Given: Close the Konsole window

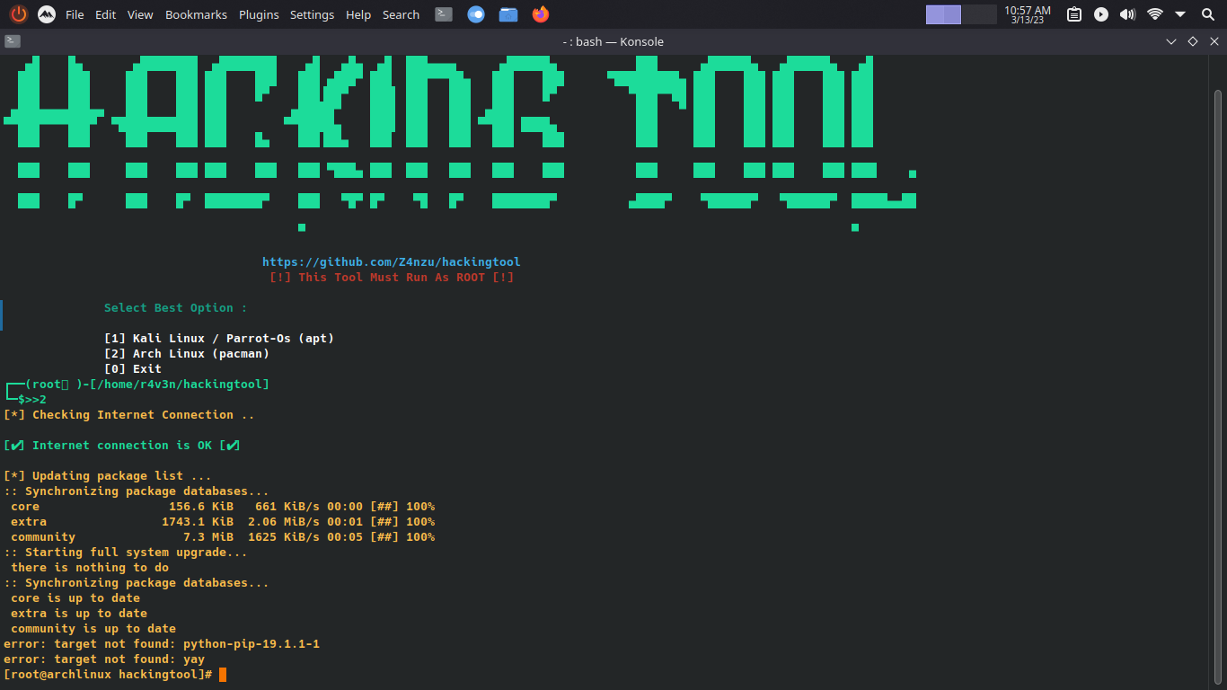Looking at the screenshot, I should pyautogui.click(x=1214, y=41).
